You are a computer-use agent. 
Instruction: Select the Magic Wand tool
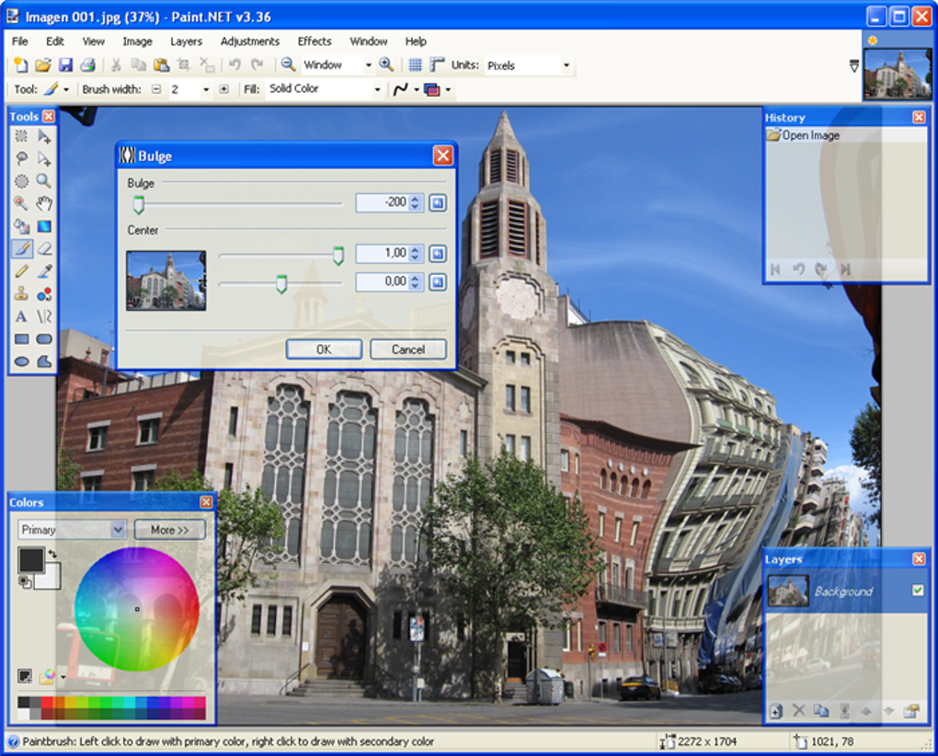click(21, 203)
